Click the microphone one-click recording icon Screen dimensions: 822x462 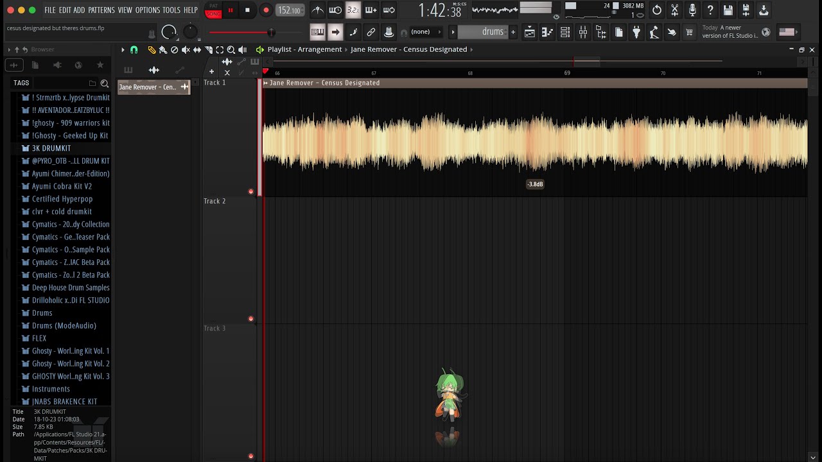point(692,10)
